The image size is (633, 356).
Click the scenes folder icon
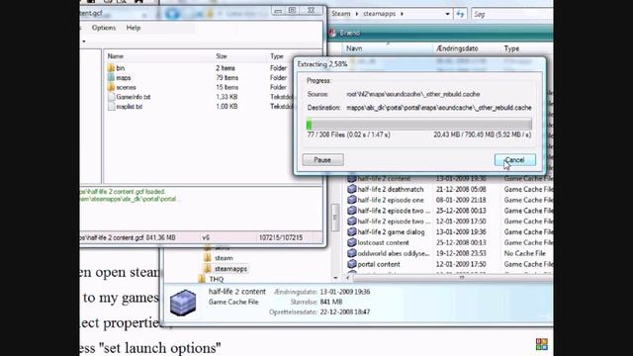[111, 87]
